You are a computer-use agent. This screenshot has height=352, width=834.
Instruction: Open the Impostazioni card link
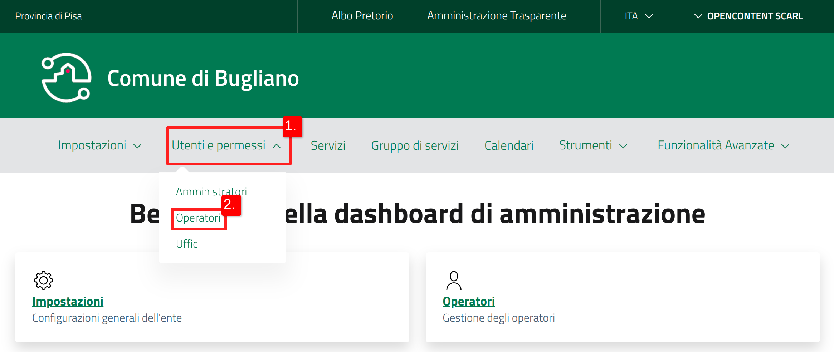coord(68,302)
